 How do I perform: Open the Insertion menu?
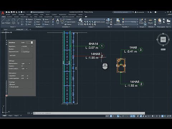click(x=29, y=14)
